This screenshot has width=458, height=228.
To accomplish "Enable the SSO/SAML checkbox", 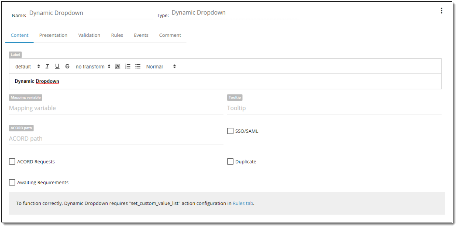I will click(230, 131).
